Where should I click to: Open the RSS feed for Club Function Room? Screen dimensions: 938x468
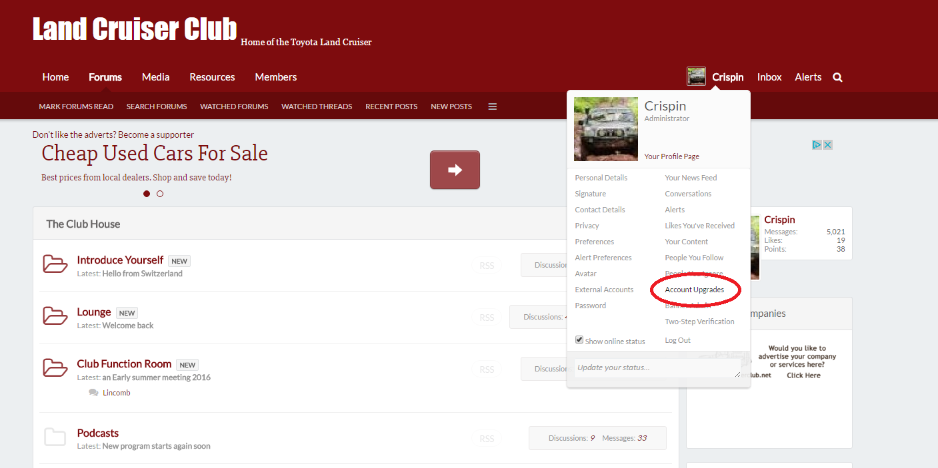487,369
